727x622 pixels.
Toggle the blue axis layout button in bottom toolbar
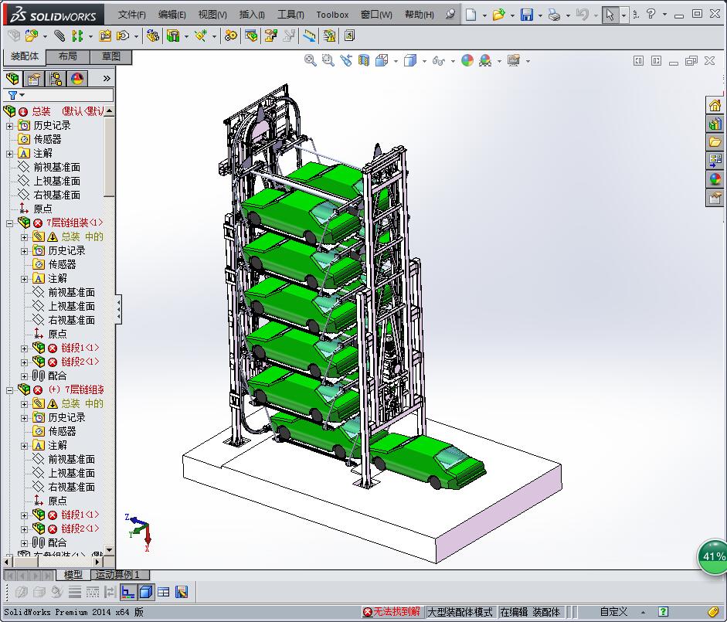coord(128,591)
